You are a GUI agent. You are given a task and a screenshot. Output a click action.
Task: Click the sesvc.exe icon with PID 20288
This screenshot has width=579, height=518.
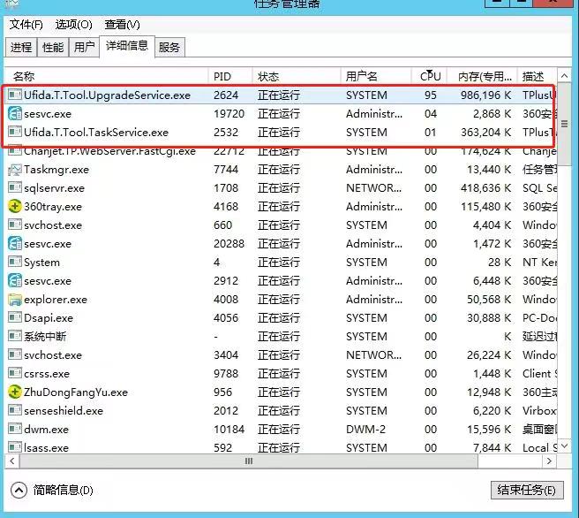coord(15,243)
